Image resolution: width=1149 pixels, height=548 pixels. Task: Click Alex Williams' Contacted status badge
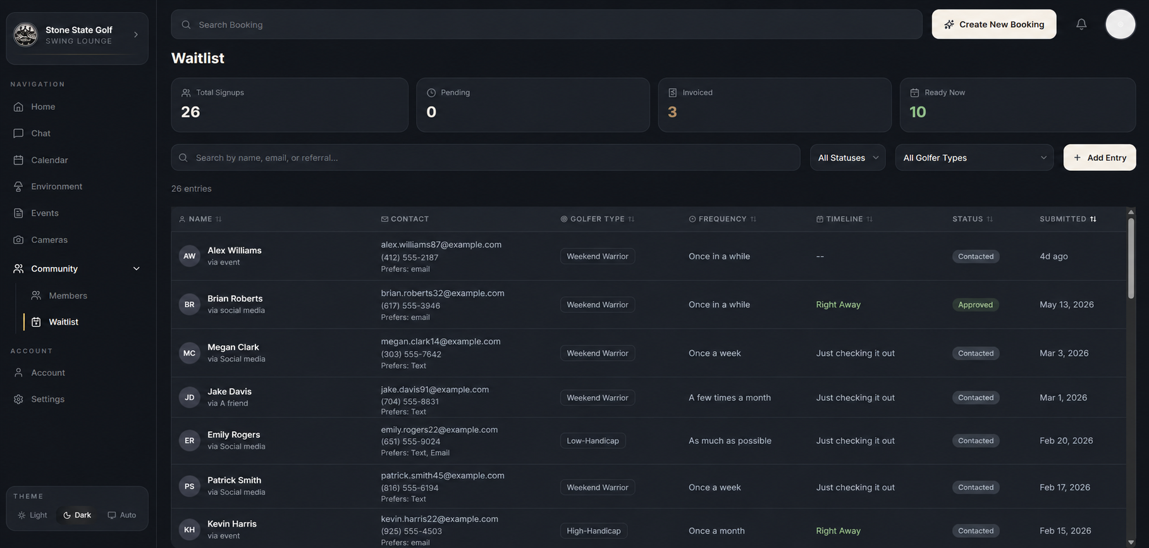[976, 256]
